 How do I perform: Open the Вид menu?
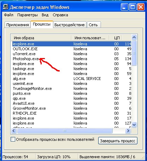coord(45,15)
